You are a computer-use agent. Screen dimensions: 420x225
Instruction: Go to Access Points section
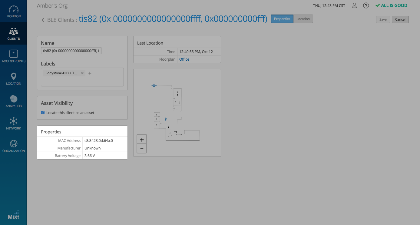click(14, 56)
